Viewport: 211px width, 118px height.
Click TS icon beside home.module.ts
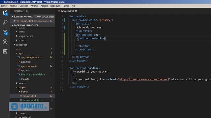coord(21,100)
